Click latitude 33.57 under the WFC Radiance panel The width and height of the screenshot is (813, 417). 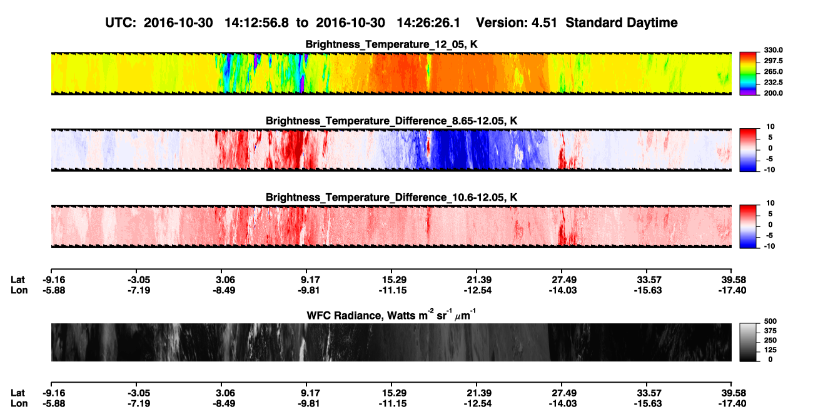[648, 393]
